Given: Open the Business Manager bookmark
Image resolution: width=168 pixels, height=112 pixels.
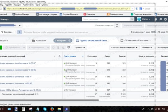Looking at the screenshot, I should coord(21,14).
